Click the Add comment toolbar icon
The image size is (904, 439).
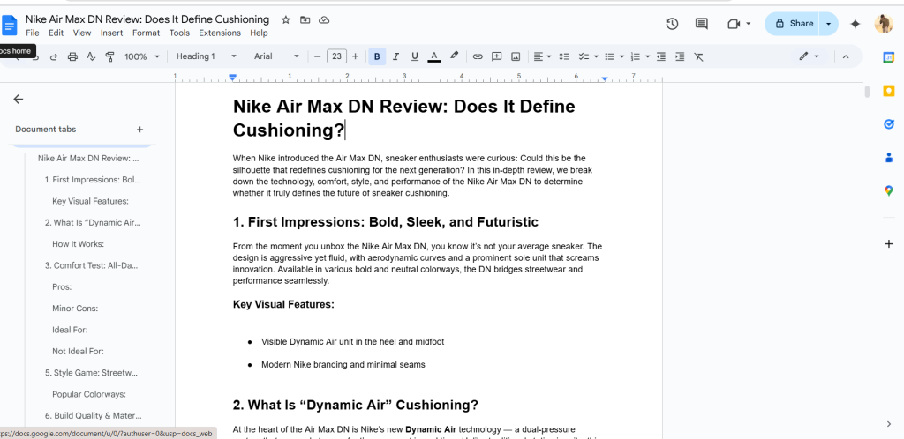pos(496,56)
